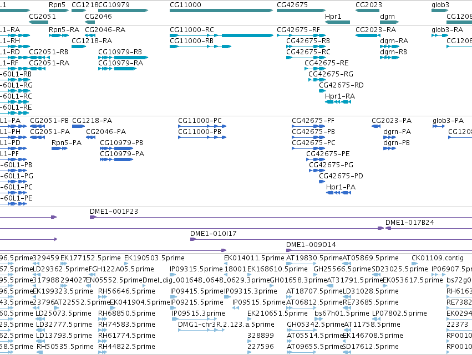The image size is (472, 355).
Task: Select BAC clone DME1-009O14
Action: click(x=311, y=245)
